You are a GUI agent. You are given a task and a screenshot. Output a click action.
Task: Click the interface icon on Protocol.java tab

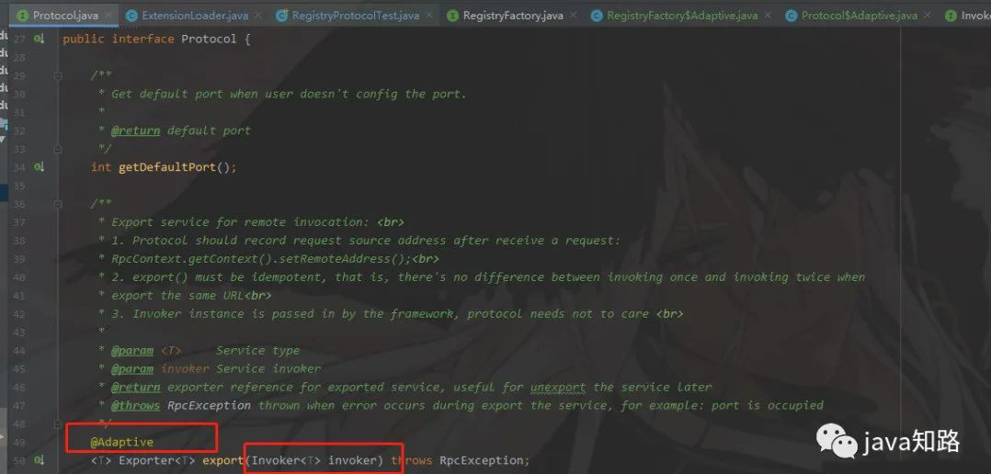[x=23, y=16]
